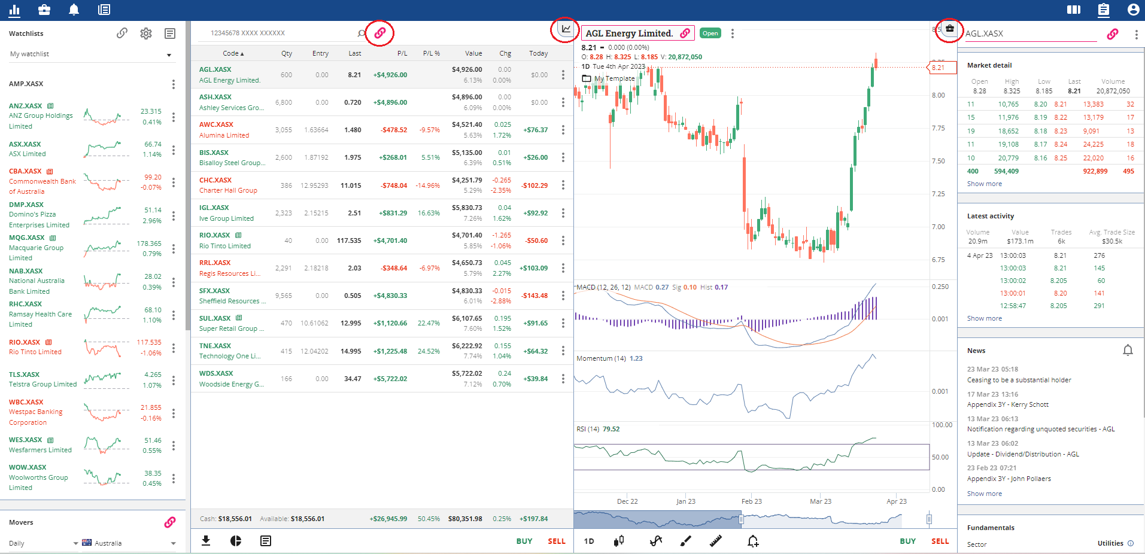
Task: Click Show more under Market detail
Action: pyautogui.click(x=985, y=184)
